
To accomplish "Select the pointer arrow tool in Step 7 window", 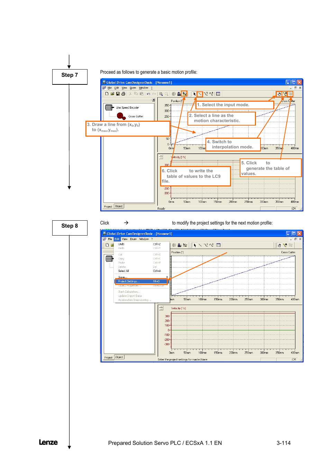I will [x=195, y=94].
